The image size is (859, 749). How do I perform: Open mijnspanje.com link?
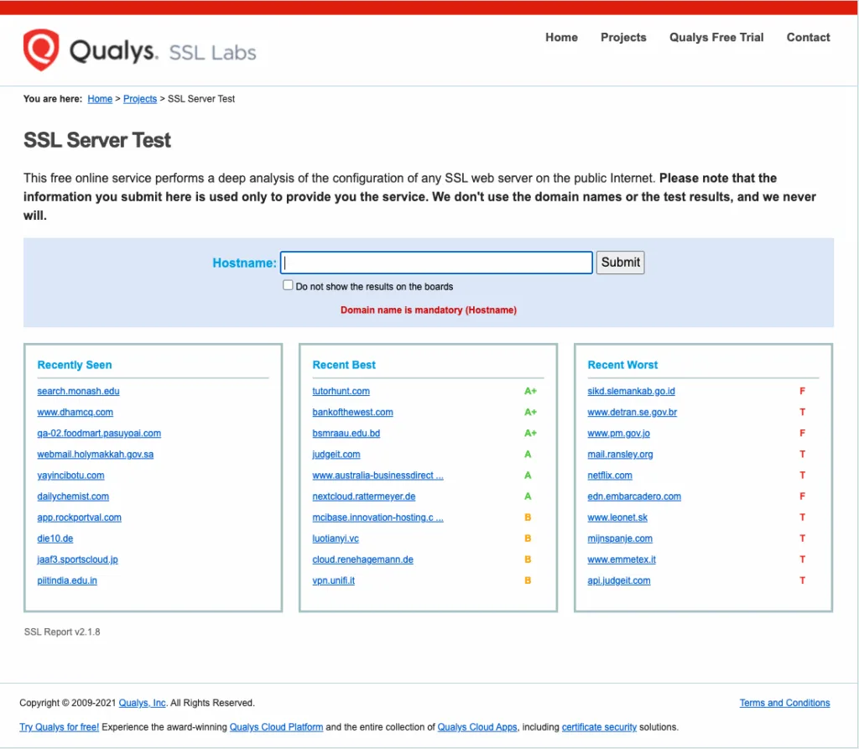click(620, 538)
